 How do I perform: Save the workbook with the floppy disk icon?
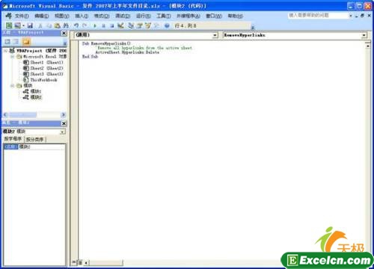click(x=30, y=25)
